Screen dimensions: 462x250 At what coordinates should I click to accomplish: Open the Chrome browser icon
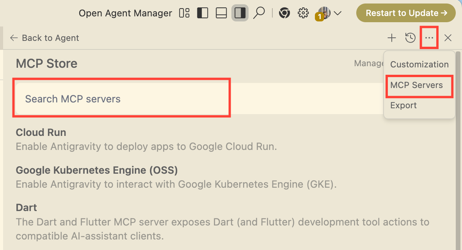point(284,13)
